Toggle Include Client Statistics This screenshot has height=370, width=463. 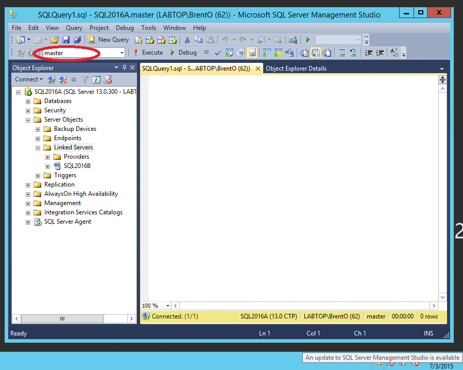point(289,53)
